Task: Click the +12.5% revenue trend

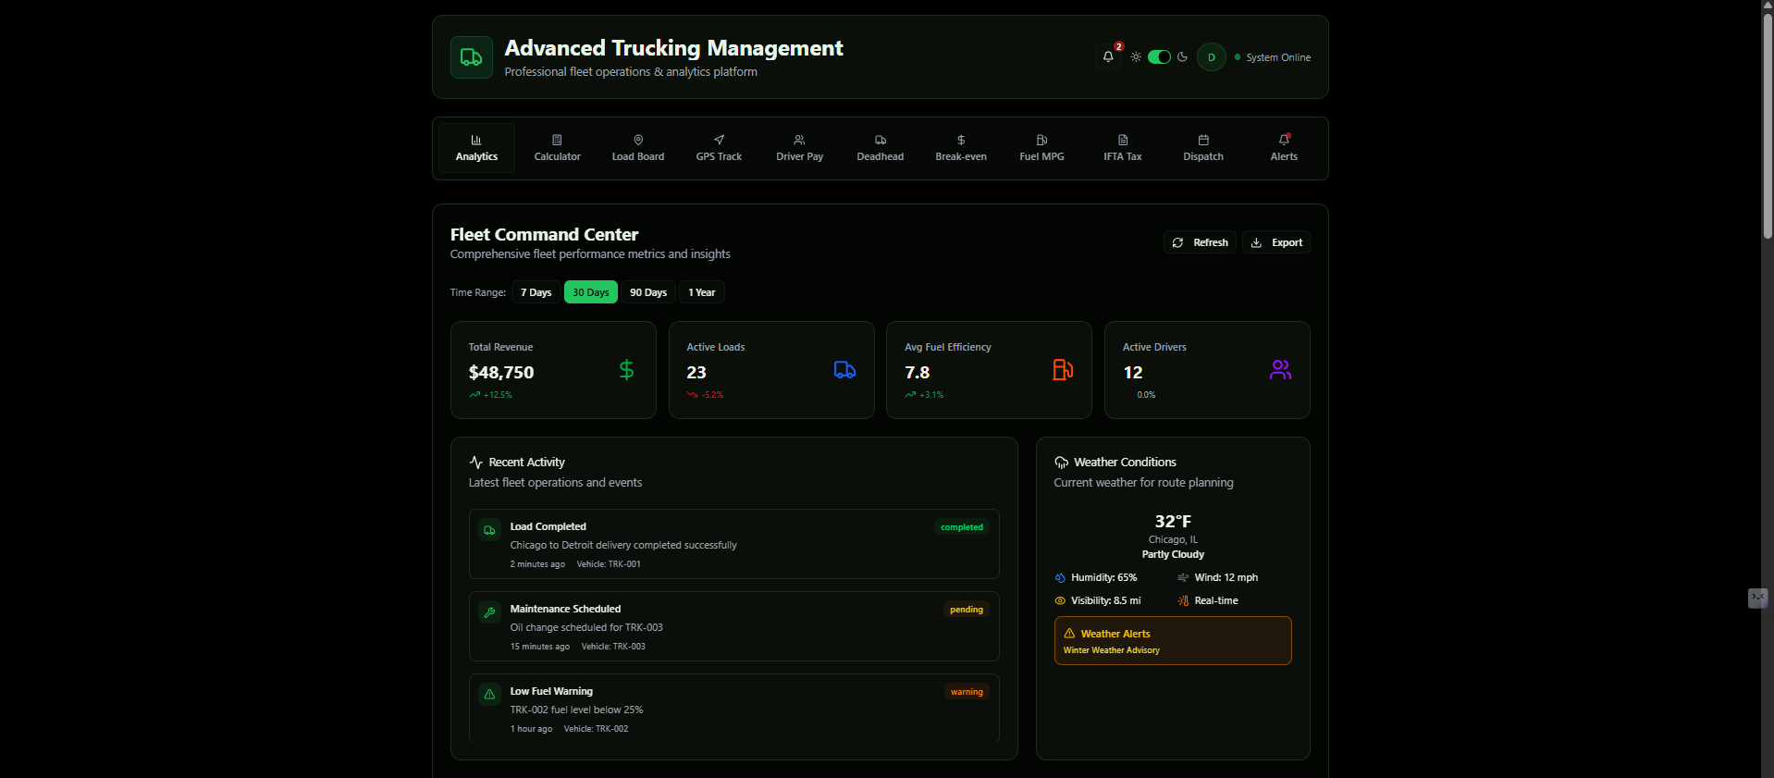Action: [490, 395]
